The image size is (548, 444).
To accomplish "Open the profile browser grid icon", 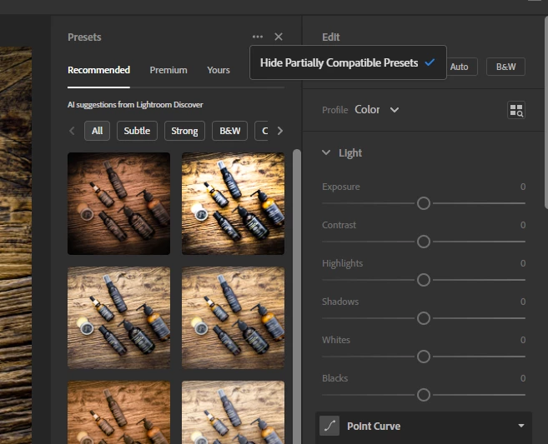I will (516, 110).
